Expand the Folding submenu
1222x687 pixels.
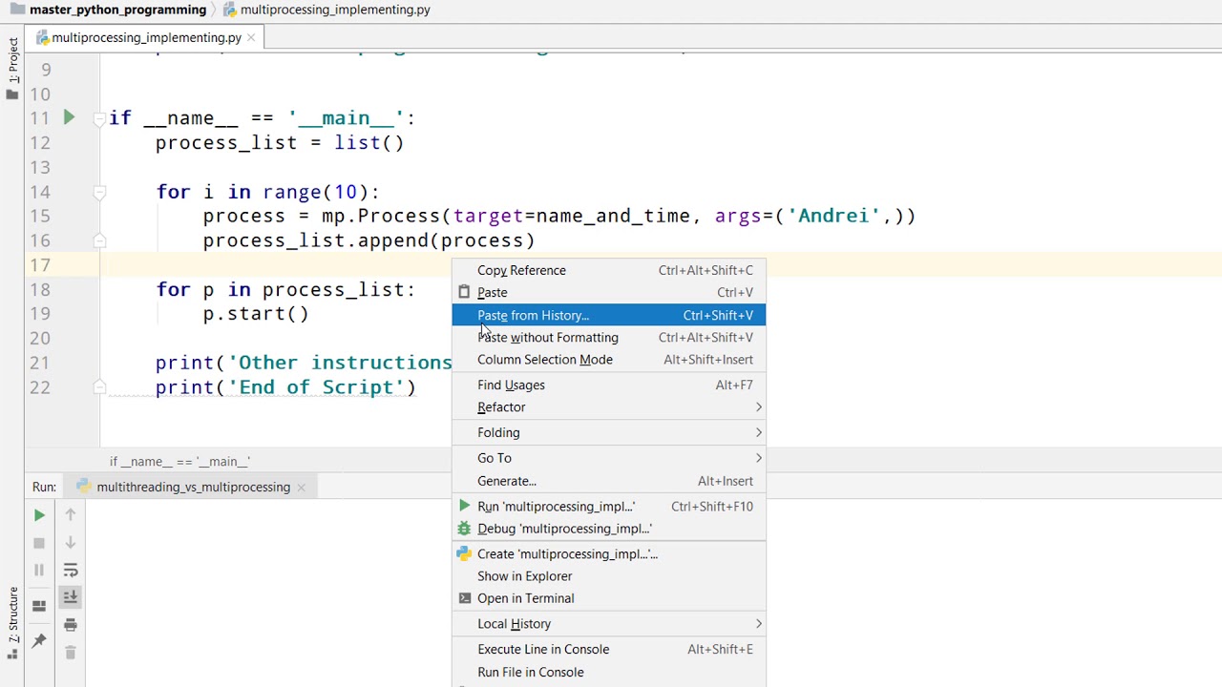point(608,432)
